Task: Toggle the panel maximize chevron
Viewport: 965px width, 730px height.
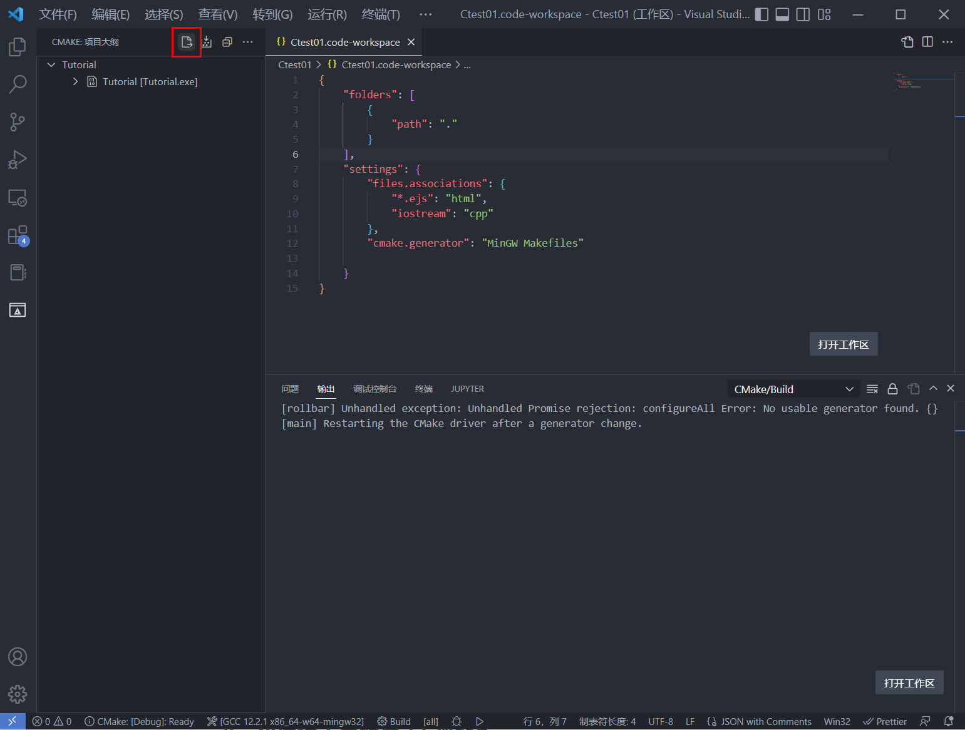Action: tap(933, 388)
